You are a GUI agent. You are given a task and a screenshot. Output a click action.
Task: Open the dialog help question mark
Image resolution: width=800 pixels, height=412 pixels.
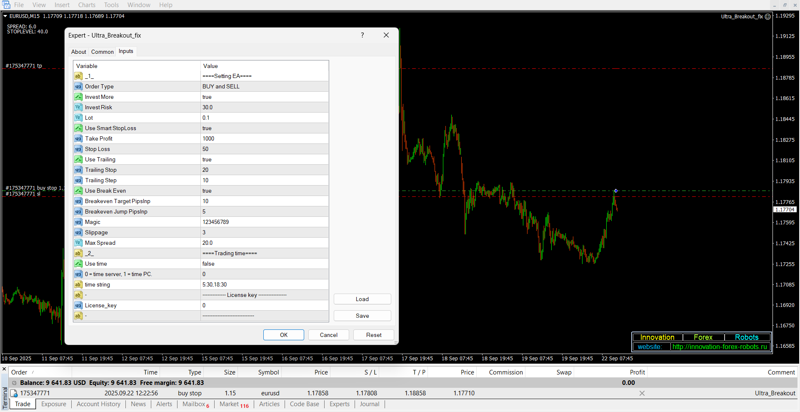click(x=362, y=35)
